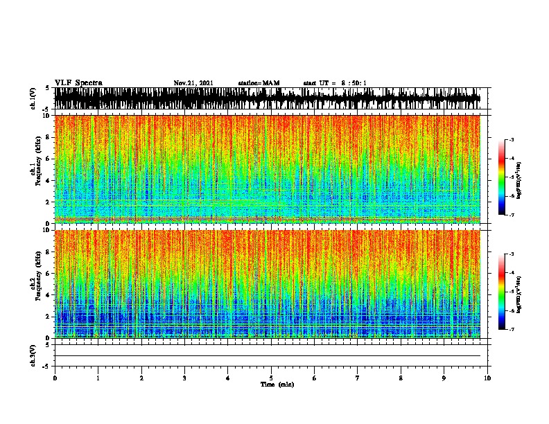Click the ch.3(V) axis label
549x424 pixels.
[x=33, y=355]
